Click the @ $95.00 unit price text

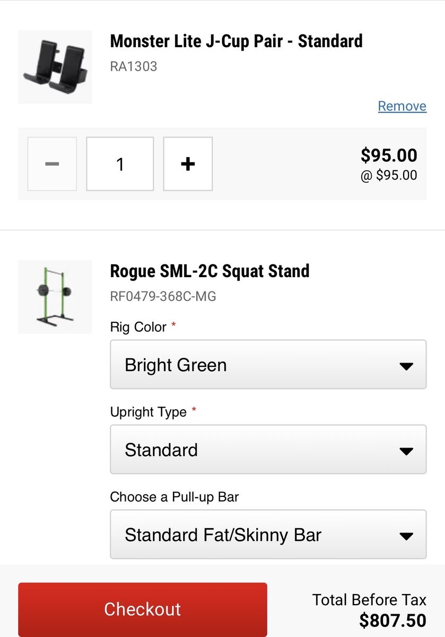[x=389, y=175]
